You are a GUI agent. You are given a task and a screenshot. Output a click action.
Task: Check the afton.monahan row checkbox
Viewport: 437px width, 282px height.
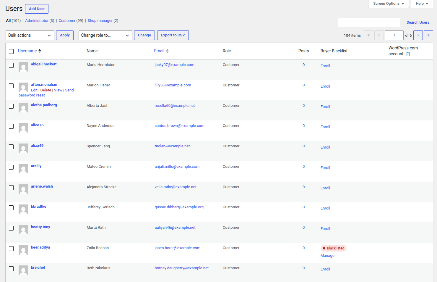click(11, 86)
